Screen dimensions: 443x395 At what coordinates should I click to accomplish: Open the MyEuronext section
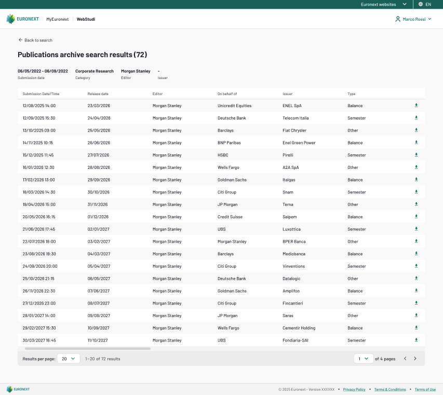tap(58, 19)
